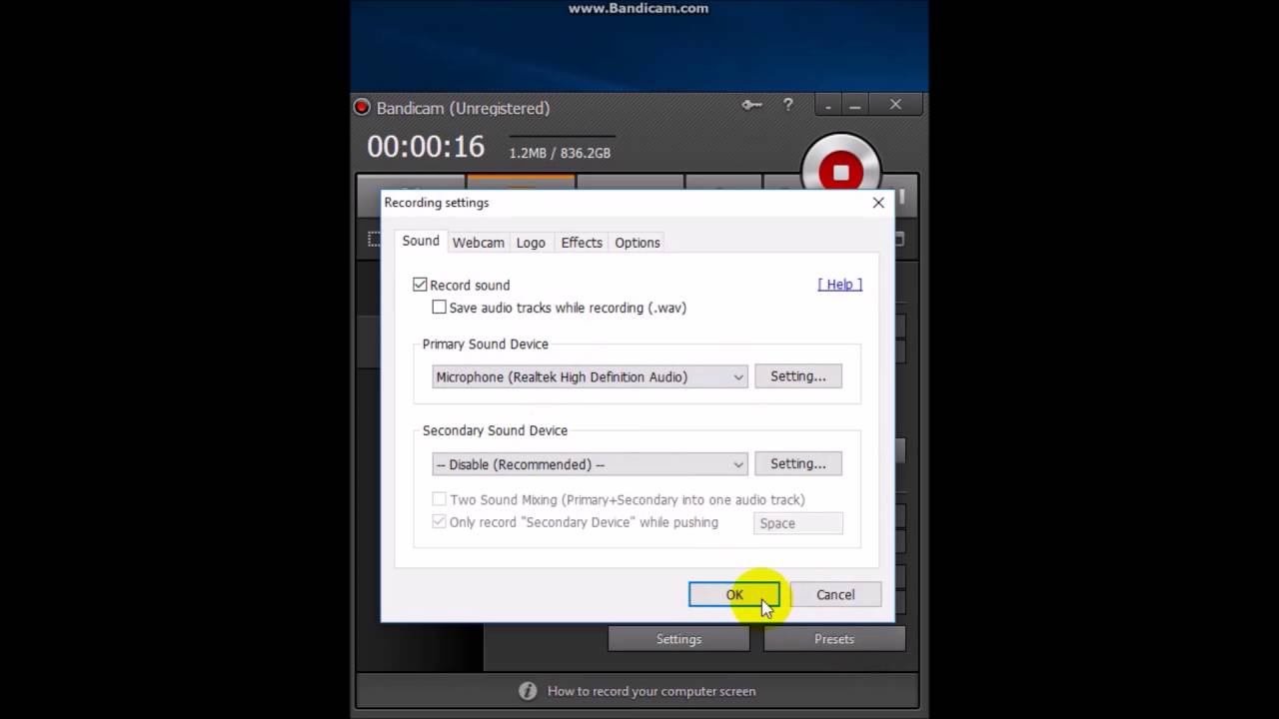Switch to the Webcam tab
The height and width of the screenshot is (719, 1279).
pyautogui.click(x=478, y=243)
